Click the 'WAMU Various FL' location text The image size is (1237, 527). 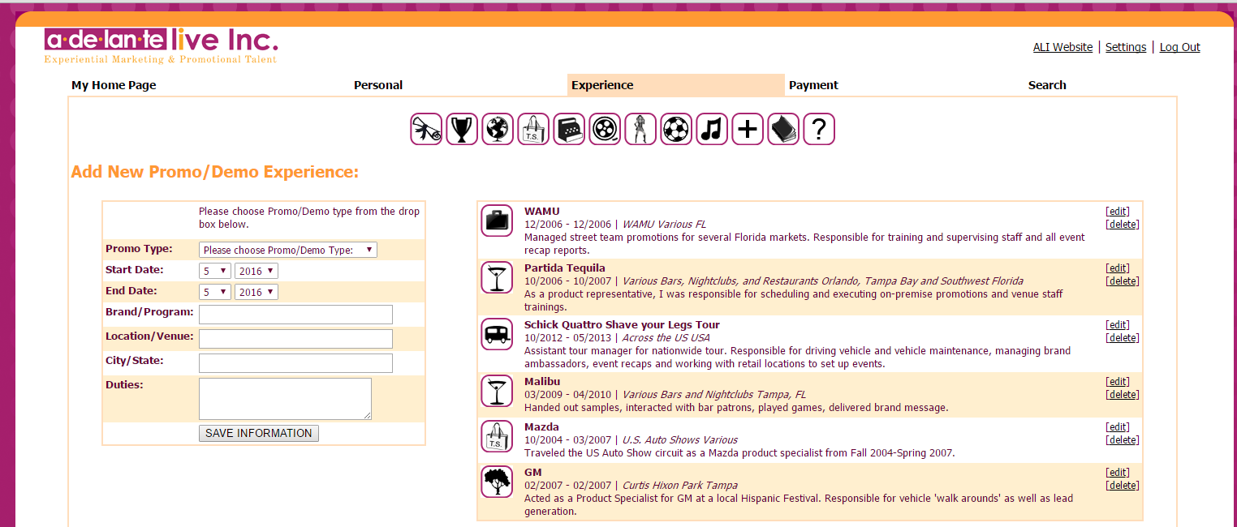coord(664,225)
